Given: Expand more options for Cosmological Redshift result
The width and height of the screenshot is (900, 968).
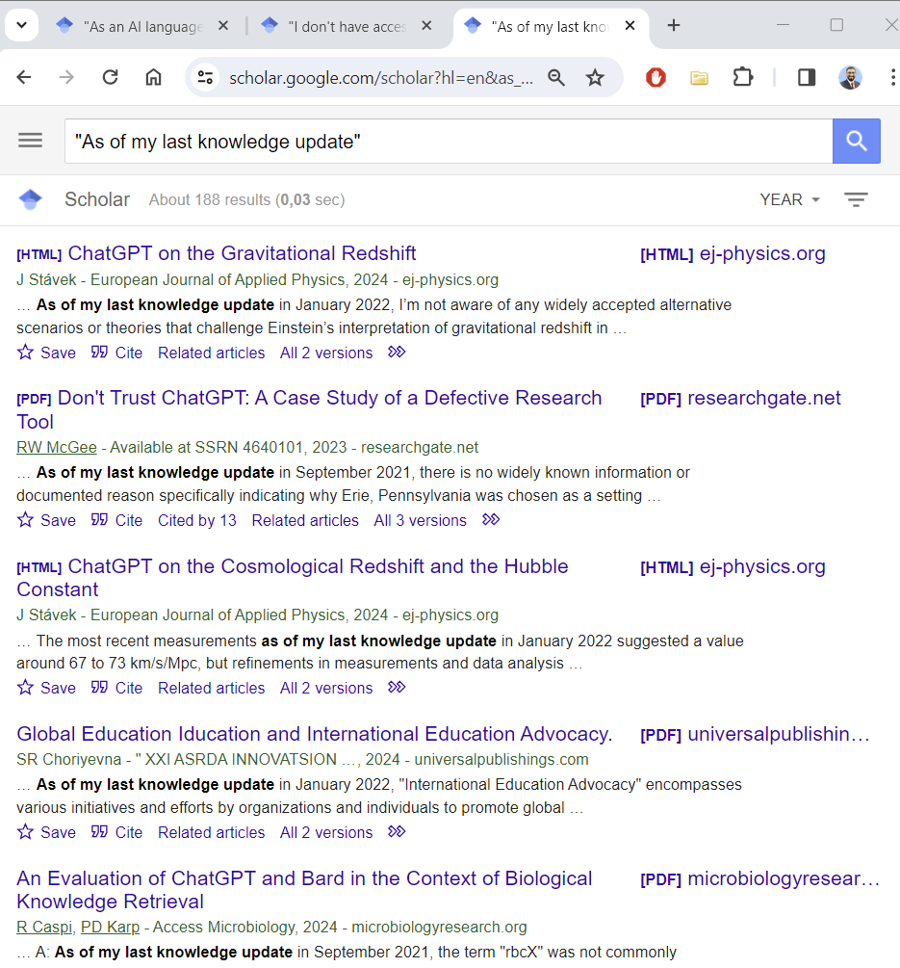Looking at the screenshot, I should (397, 687).
